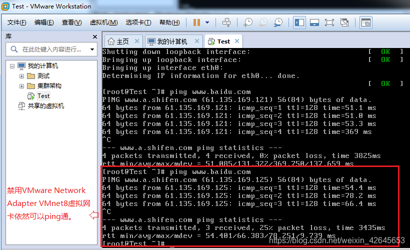Click the '0% packet loss' statistics line
The image size is (410, 250).
241,155
